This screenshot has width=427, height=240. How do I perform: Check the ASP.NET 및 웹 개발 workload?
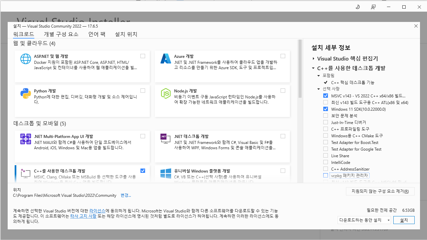(143, 56)
